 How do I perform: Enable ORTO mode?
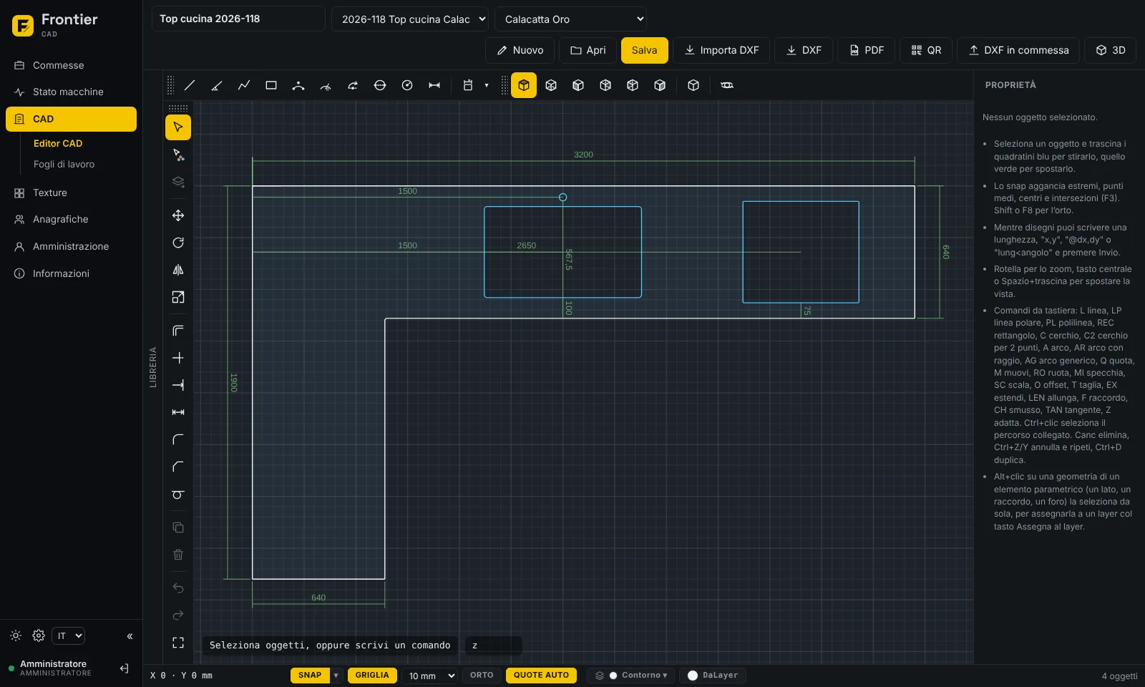point(482,676)
